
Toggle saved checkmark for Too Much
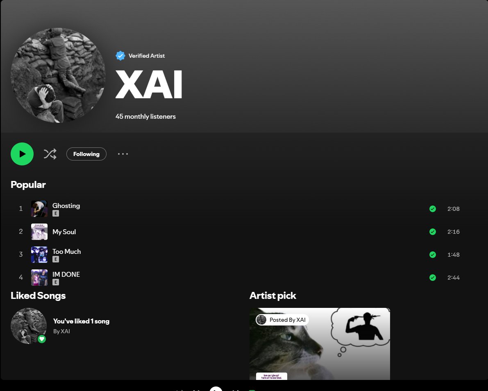click(x=433, y=255)
